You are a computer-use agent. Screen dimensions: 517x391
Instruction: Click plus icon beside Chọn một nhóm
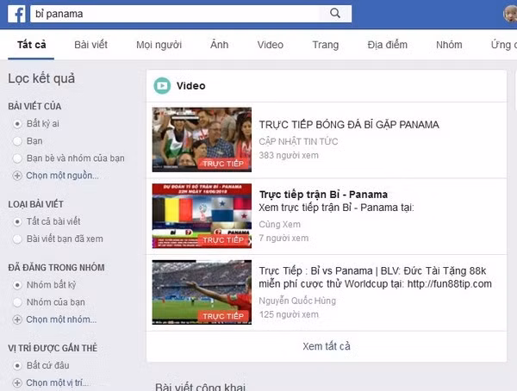coord(17,320)
